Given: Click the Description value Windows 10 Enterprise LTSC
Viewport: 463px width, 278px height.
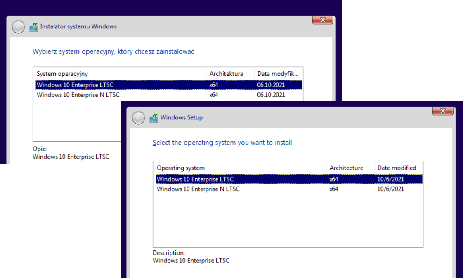Looking at the screenshot, I should point(191,261).
